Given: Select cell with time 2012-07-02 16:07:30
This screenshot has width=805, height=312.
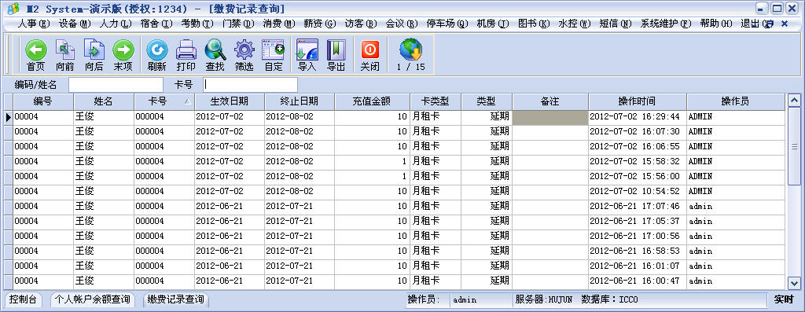Looking at the screenshot, I should click(x=638, y=132).
